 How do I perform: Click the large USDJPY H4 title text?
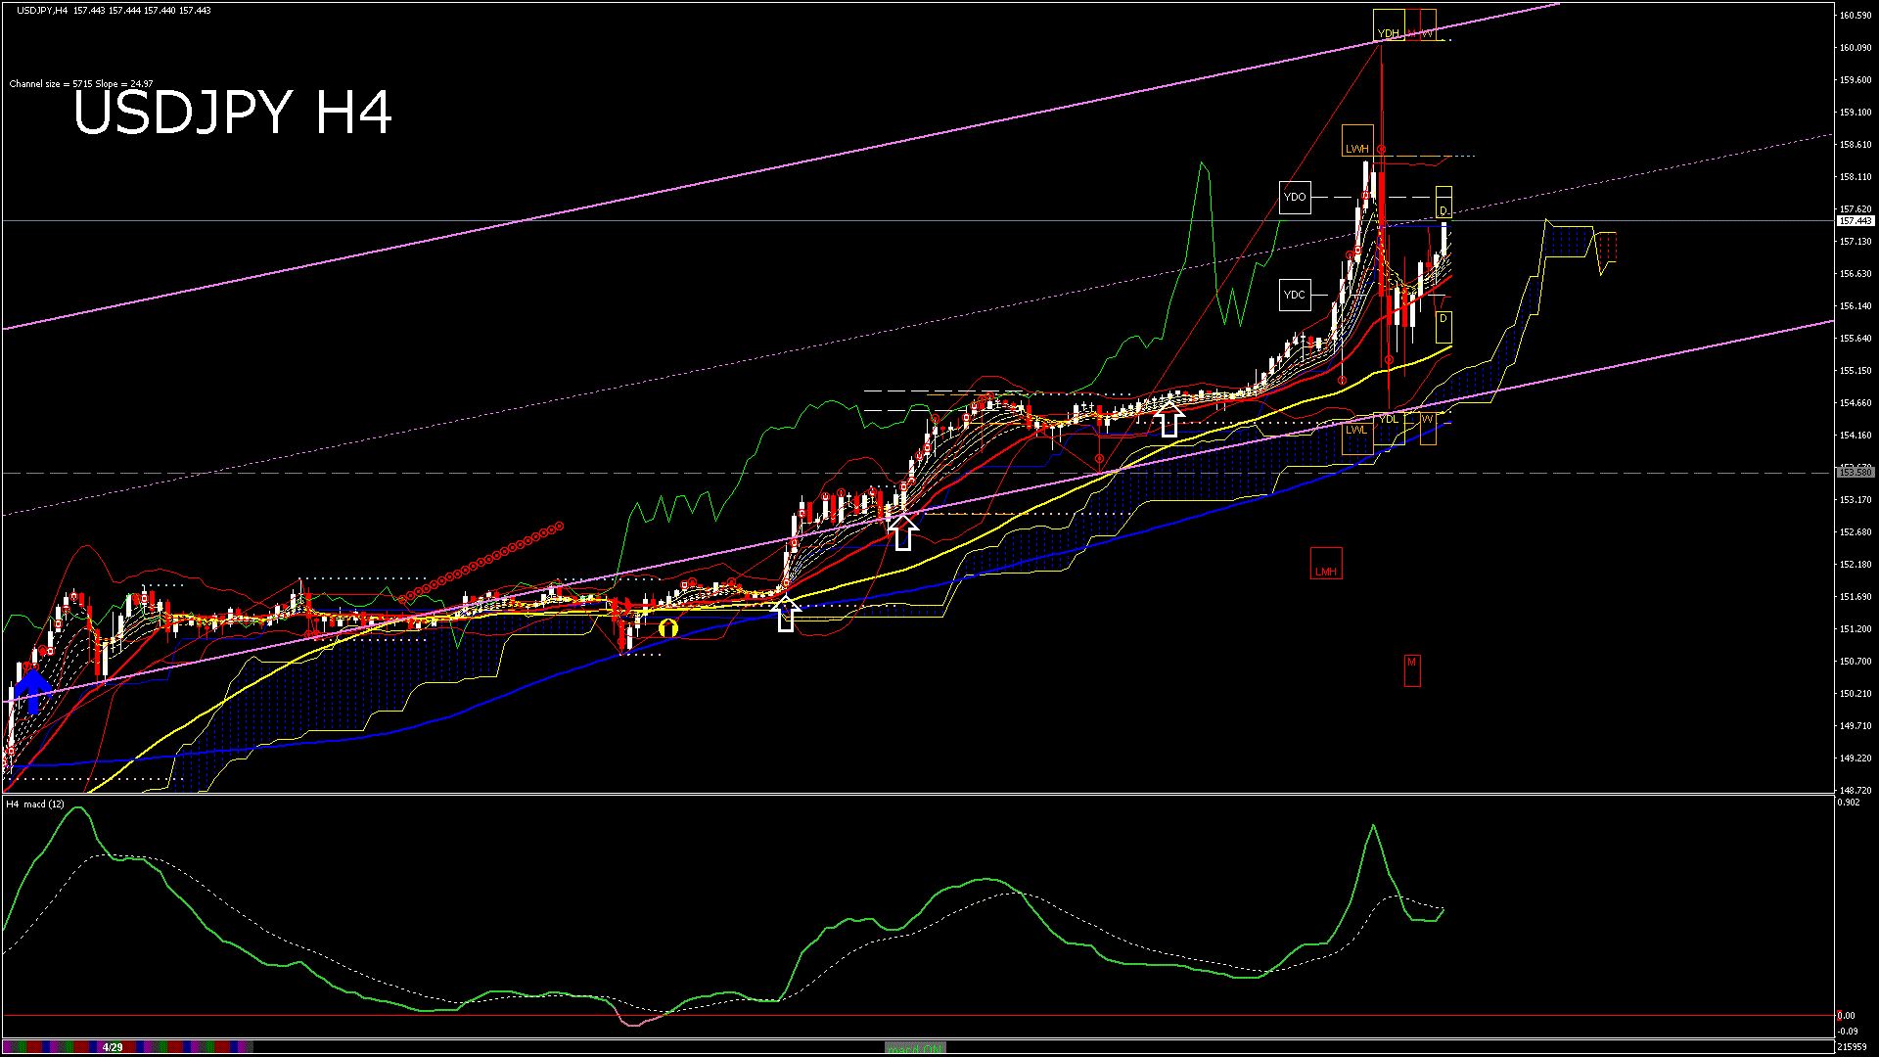click(x=233, y=113)
